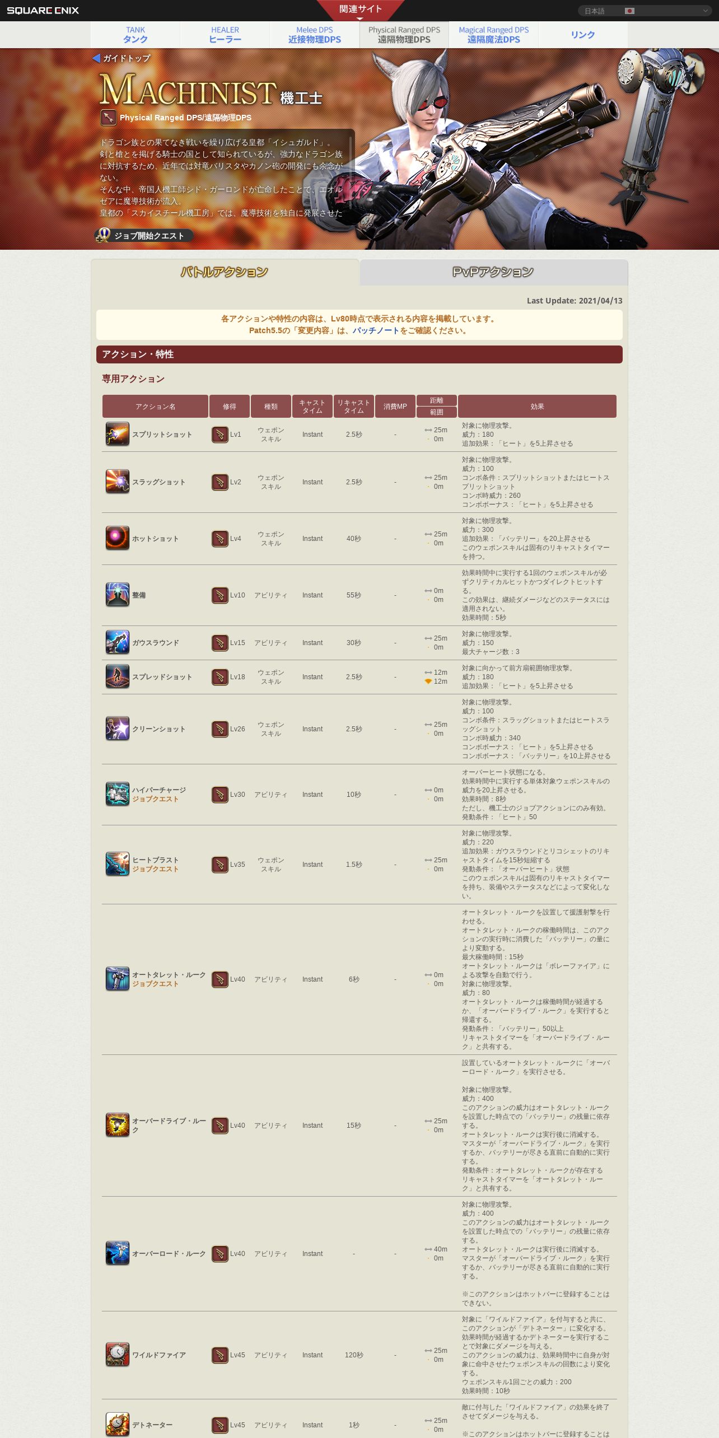
Task: Click the blue back arrow beside ガイドトップ
Action: tap(96, 58)
